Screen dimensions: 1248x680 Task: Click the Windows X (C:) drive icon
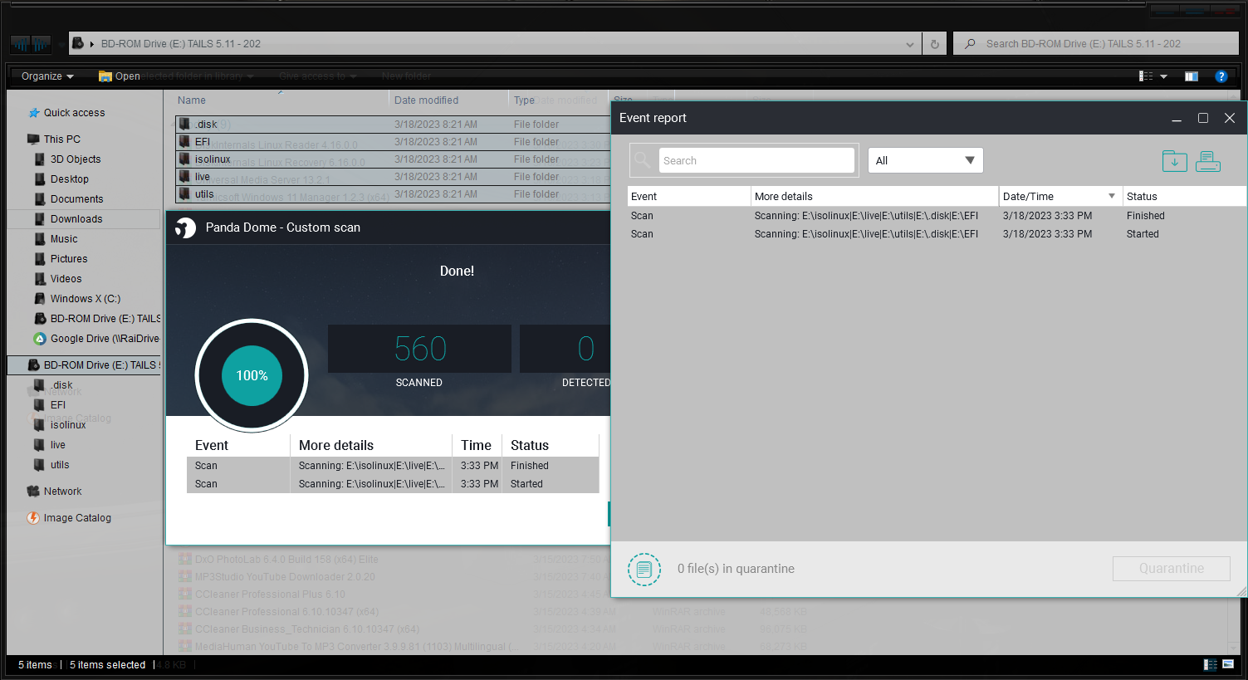(40, 299)
